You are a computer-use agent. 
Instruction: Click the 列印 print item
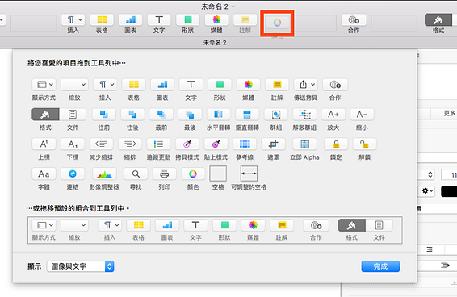tap(165, 174)
